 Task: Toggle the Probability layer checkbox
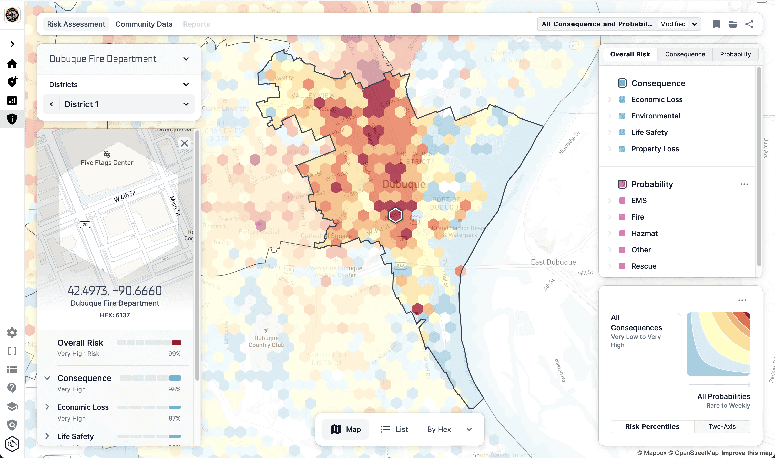(622, 184)
